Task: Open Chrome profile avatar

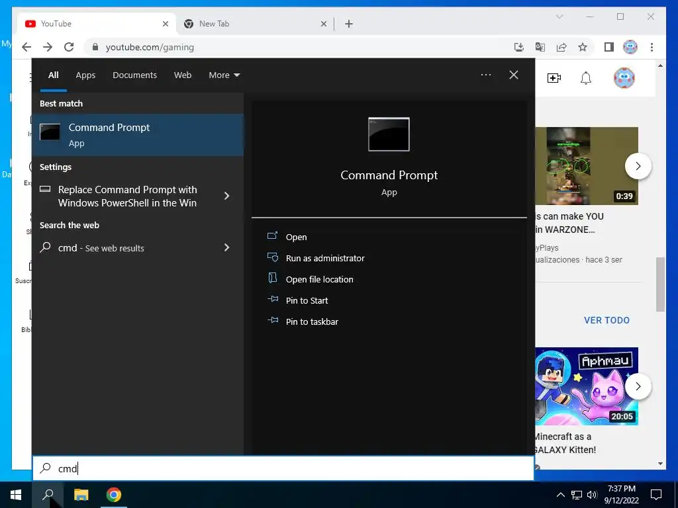Action: tap(630, 47)
